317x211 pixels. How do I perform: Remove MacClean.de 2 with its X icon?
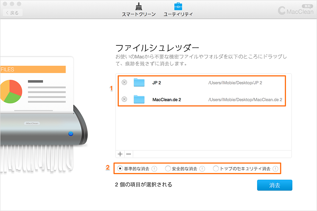coord(124,99)
